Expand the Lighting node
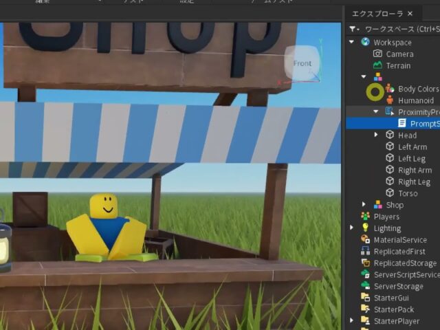Image resolution: width=440 pixels, height=330 pixels. pos(351,228)
